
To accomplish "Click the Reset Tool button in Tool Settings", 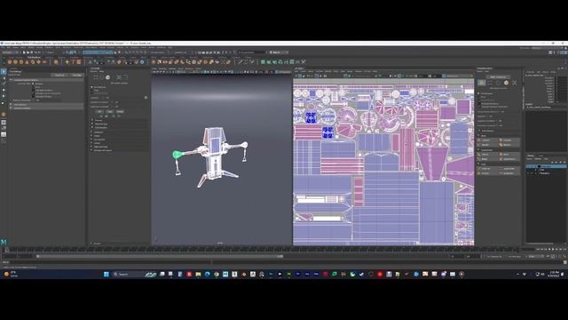I will [x=59, y=75].
